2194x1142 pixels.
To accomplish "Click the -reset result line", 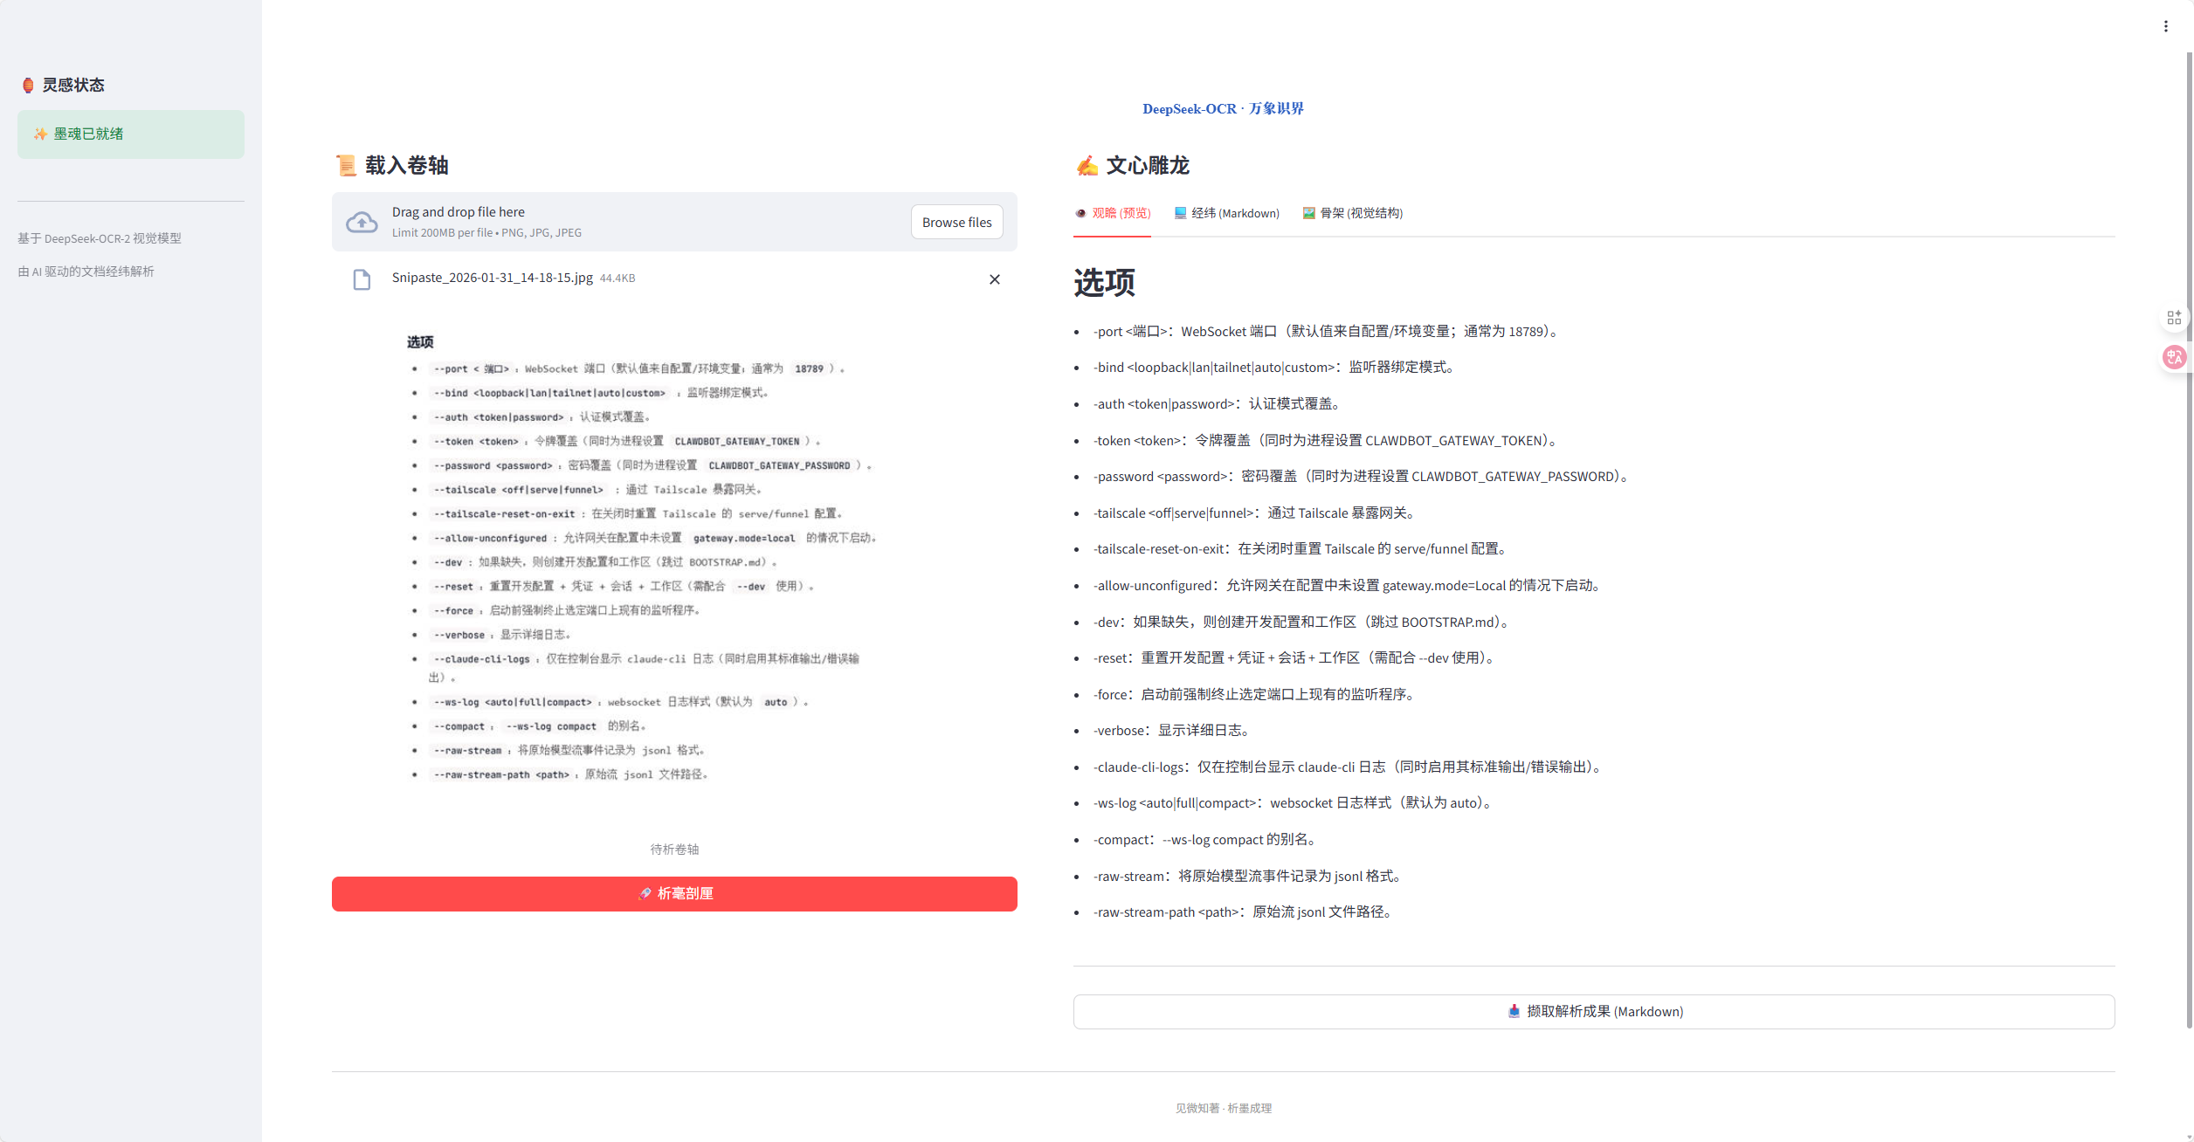I will [1296, 658].
